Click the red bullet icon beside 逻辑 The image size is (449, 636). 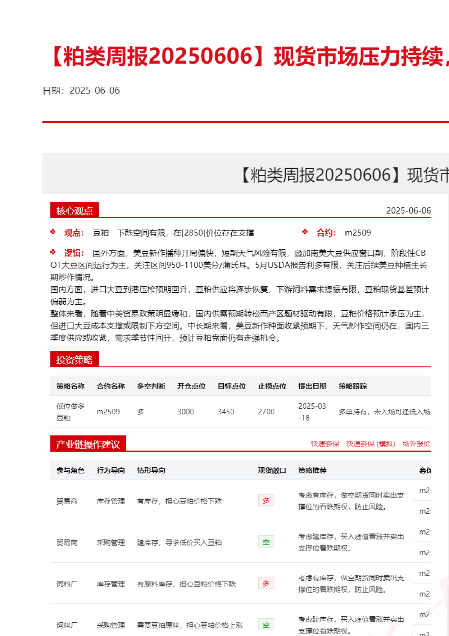(x=53, y=252)
